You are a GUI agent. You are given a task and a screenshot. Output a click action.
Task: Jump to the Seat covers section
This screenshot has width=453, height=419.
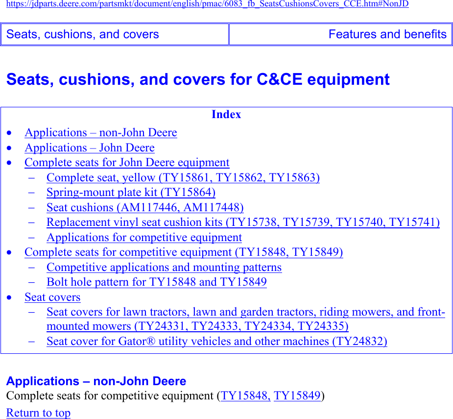[52, 297]
